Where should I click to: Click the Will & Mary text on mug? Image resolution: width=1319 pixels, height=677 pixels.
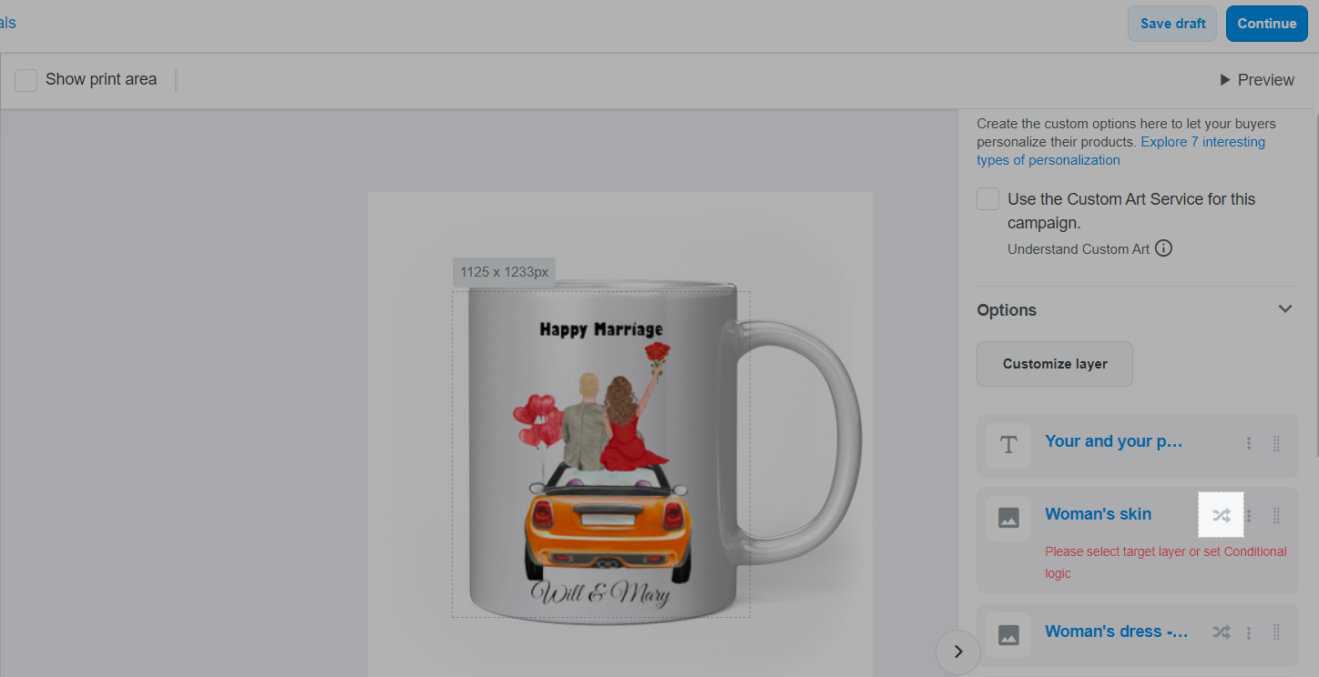600,595
